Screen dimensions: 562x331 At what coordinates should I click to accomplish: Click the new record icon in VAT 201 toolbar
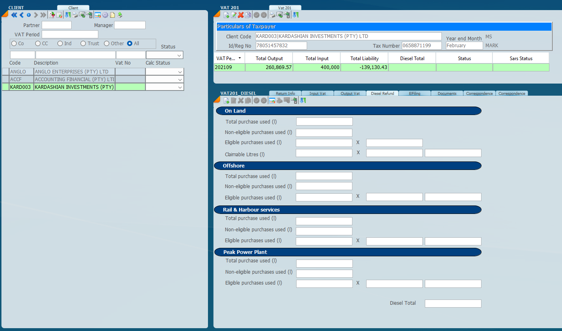(x=227, y=15)
